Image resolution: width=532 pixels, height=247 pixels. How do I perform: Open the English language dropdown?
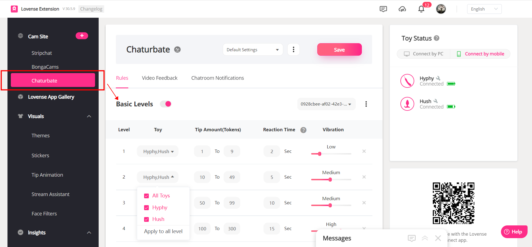click(x=484, y=9)
